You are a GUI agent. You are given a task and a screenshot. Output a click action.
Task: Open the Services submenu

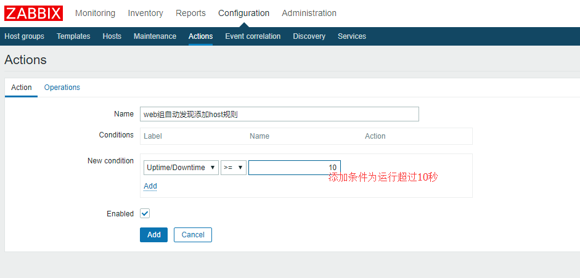[351, 36]
